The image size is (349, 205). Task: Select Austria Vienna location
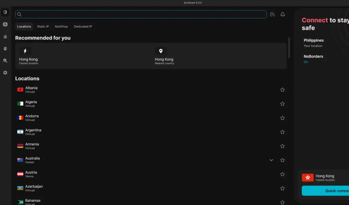pos(151,174)
